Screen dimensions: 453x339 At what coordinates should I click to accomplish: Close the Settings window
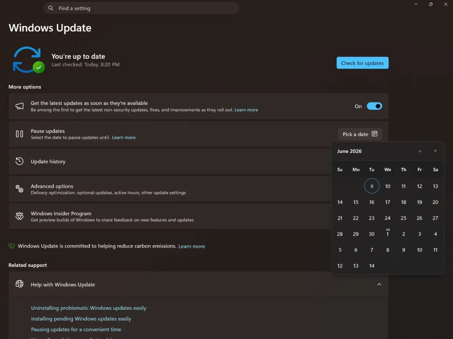[446, 4]
